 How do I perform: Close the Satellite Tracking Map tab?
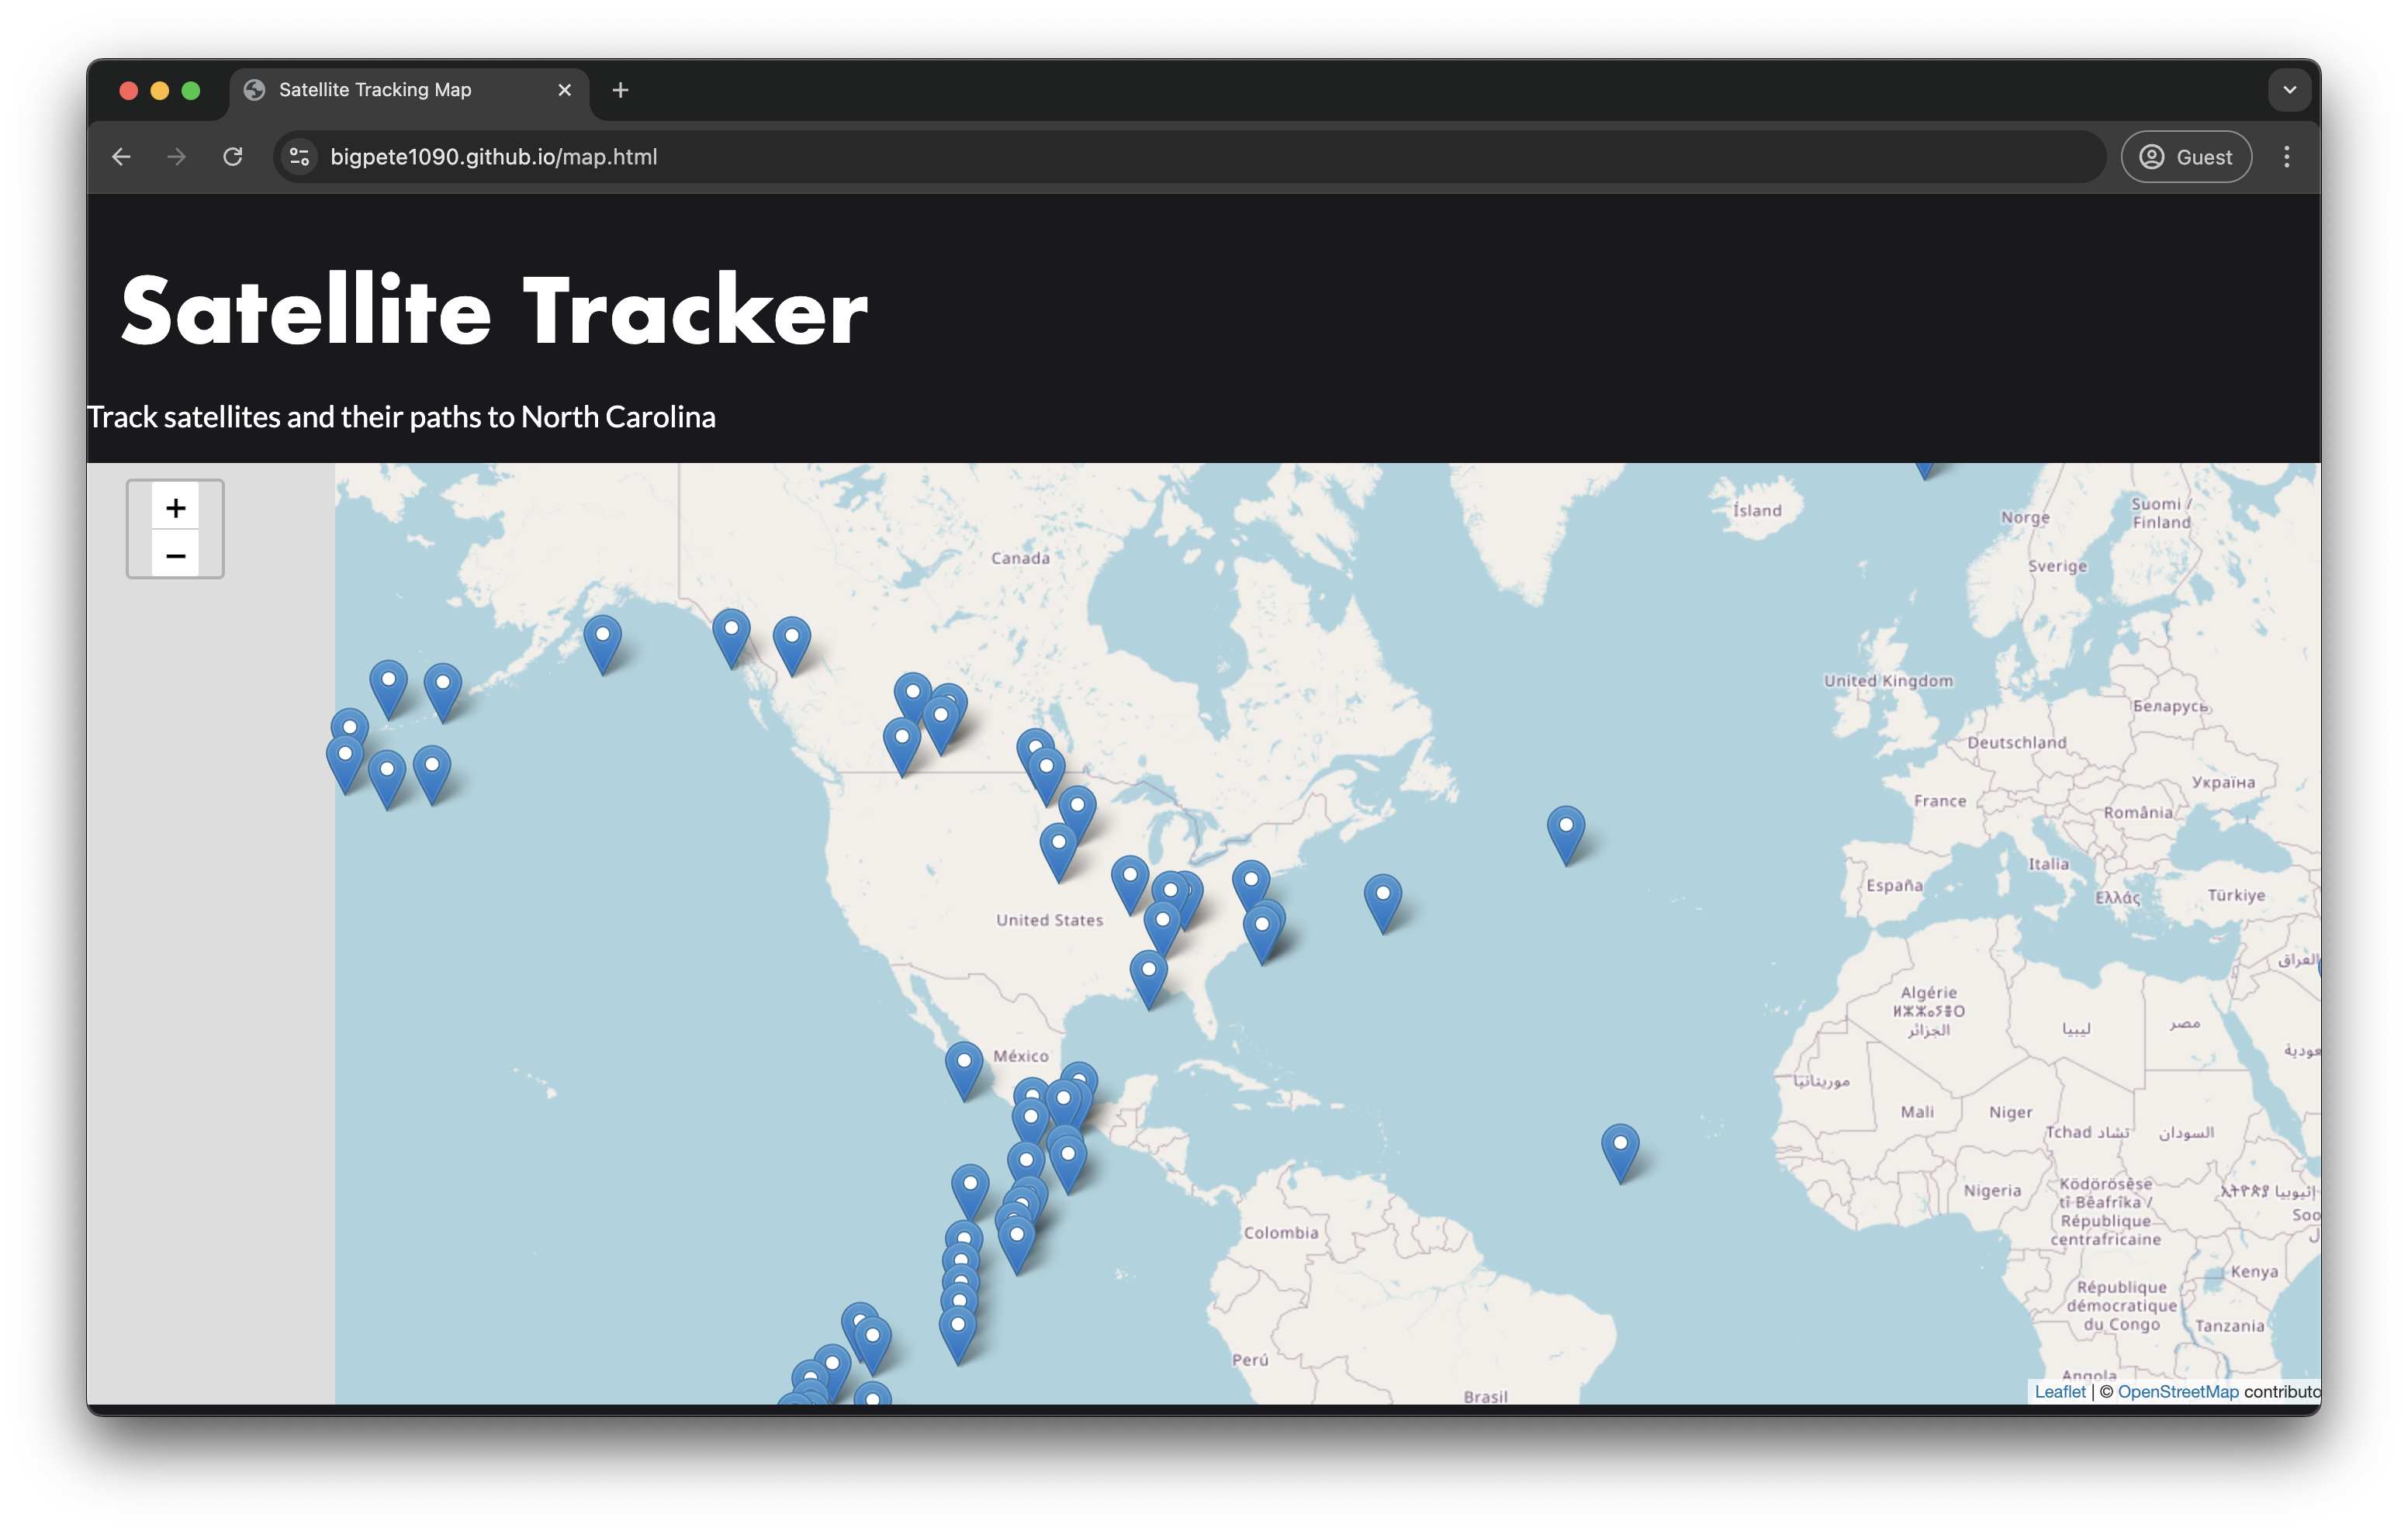(564, 90)
